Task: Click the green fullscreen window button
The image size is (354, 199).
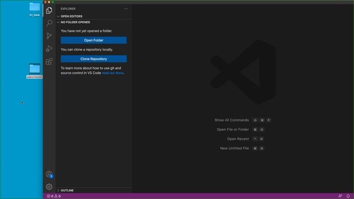Action: (53, 2)
